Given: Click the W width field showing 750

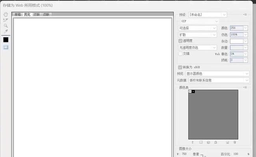Looking at the screenshot, I should point(184,154).
